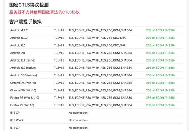The height and width of the screenshot is (131, 192).
Task: Click IE 8 Win 7 No connection text
Action: (78, 120)
